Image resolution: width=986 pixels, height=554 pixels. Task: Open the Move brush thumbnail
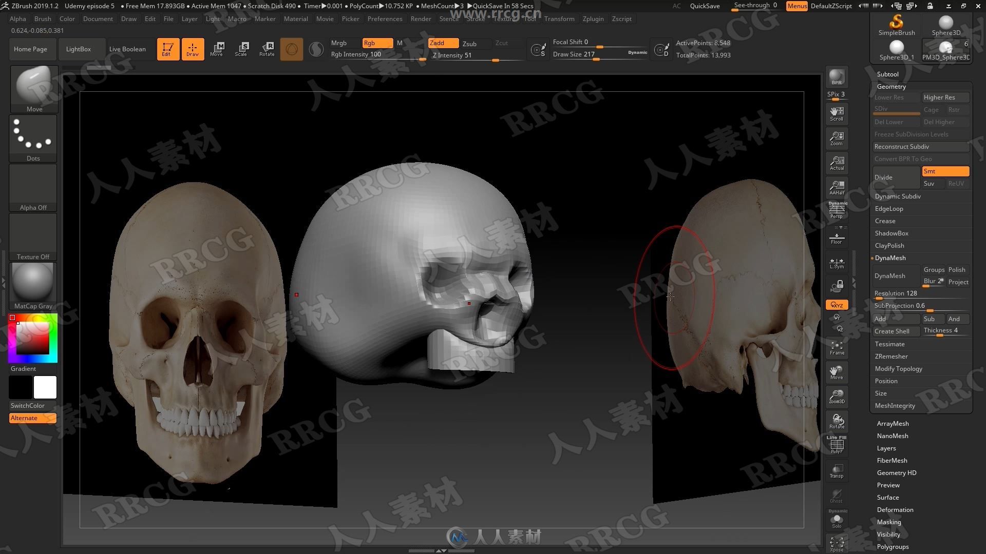(x=34, y=89)
